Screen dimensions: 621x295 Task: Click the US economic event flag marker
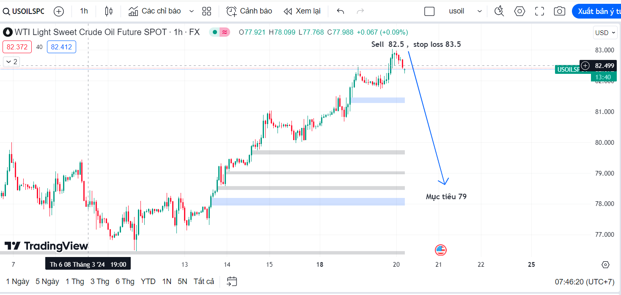(x=441, y=250)
